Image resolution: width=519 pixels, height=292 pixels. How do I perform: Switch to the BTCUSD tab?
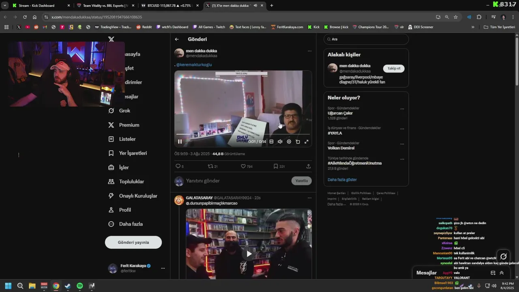tap(169, 6)
